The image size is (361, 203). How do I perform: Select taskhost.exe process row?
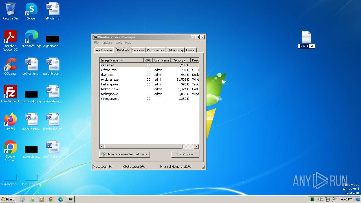[149, 89]
